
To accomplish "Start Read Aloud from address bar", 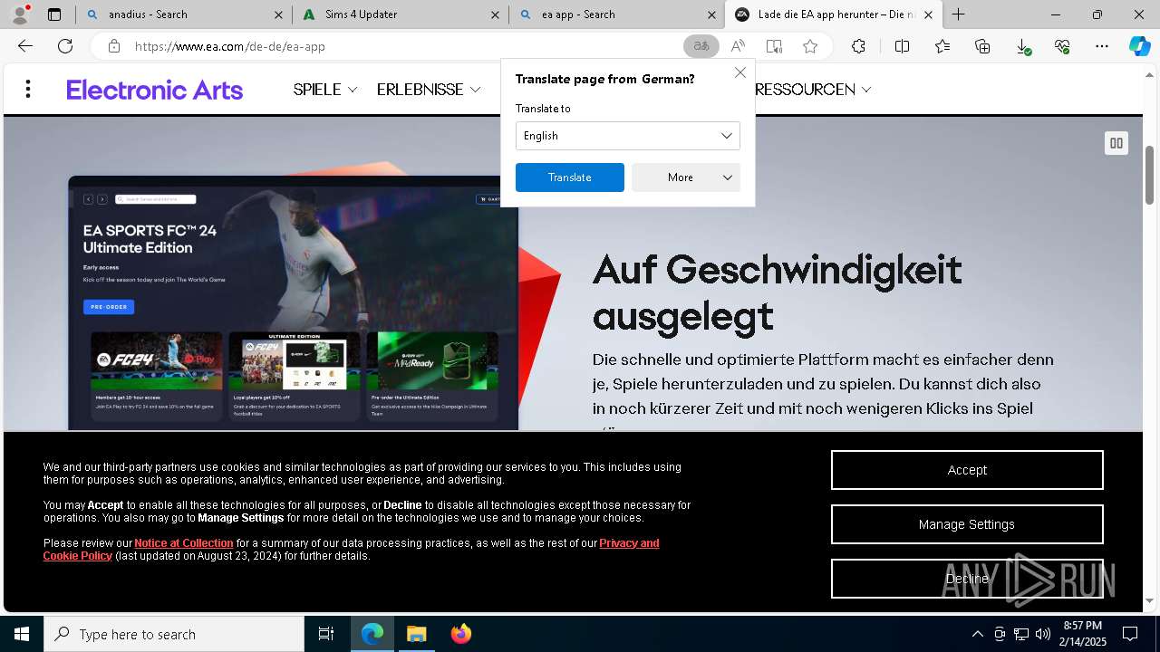I will point(738,46).
